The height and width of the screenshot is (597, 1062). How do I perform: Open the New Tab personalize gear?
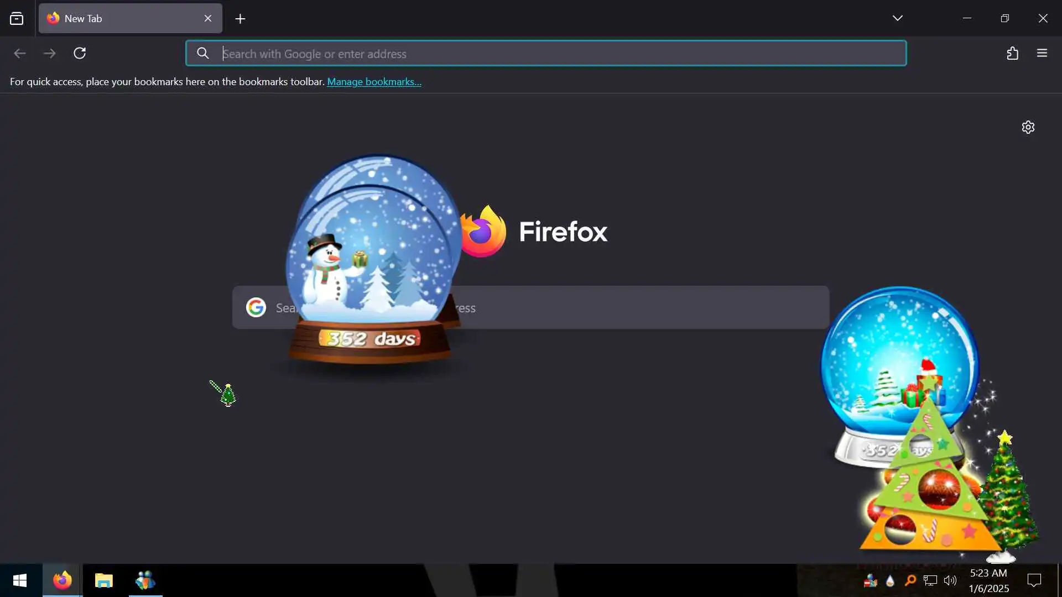click(1028, 127)
